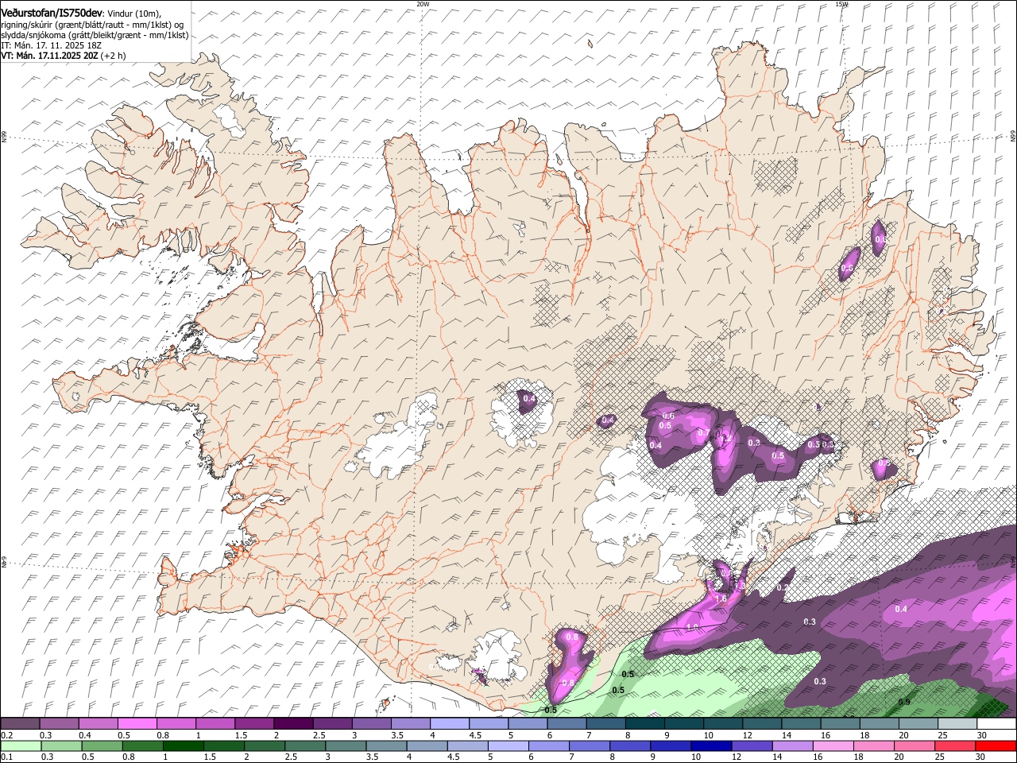This screenshot has width=1017, height=763.
Task: Pick upper legend swatch for 4.5–5
Action: [489, 724]
